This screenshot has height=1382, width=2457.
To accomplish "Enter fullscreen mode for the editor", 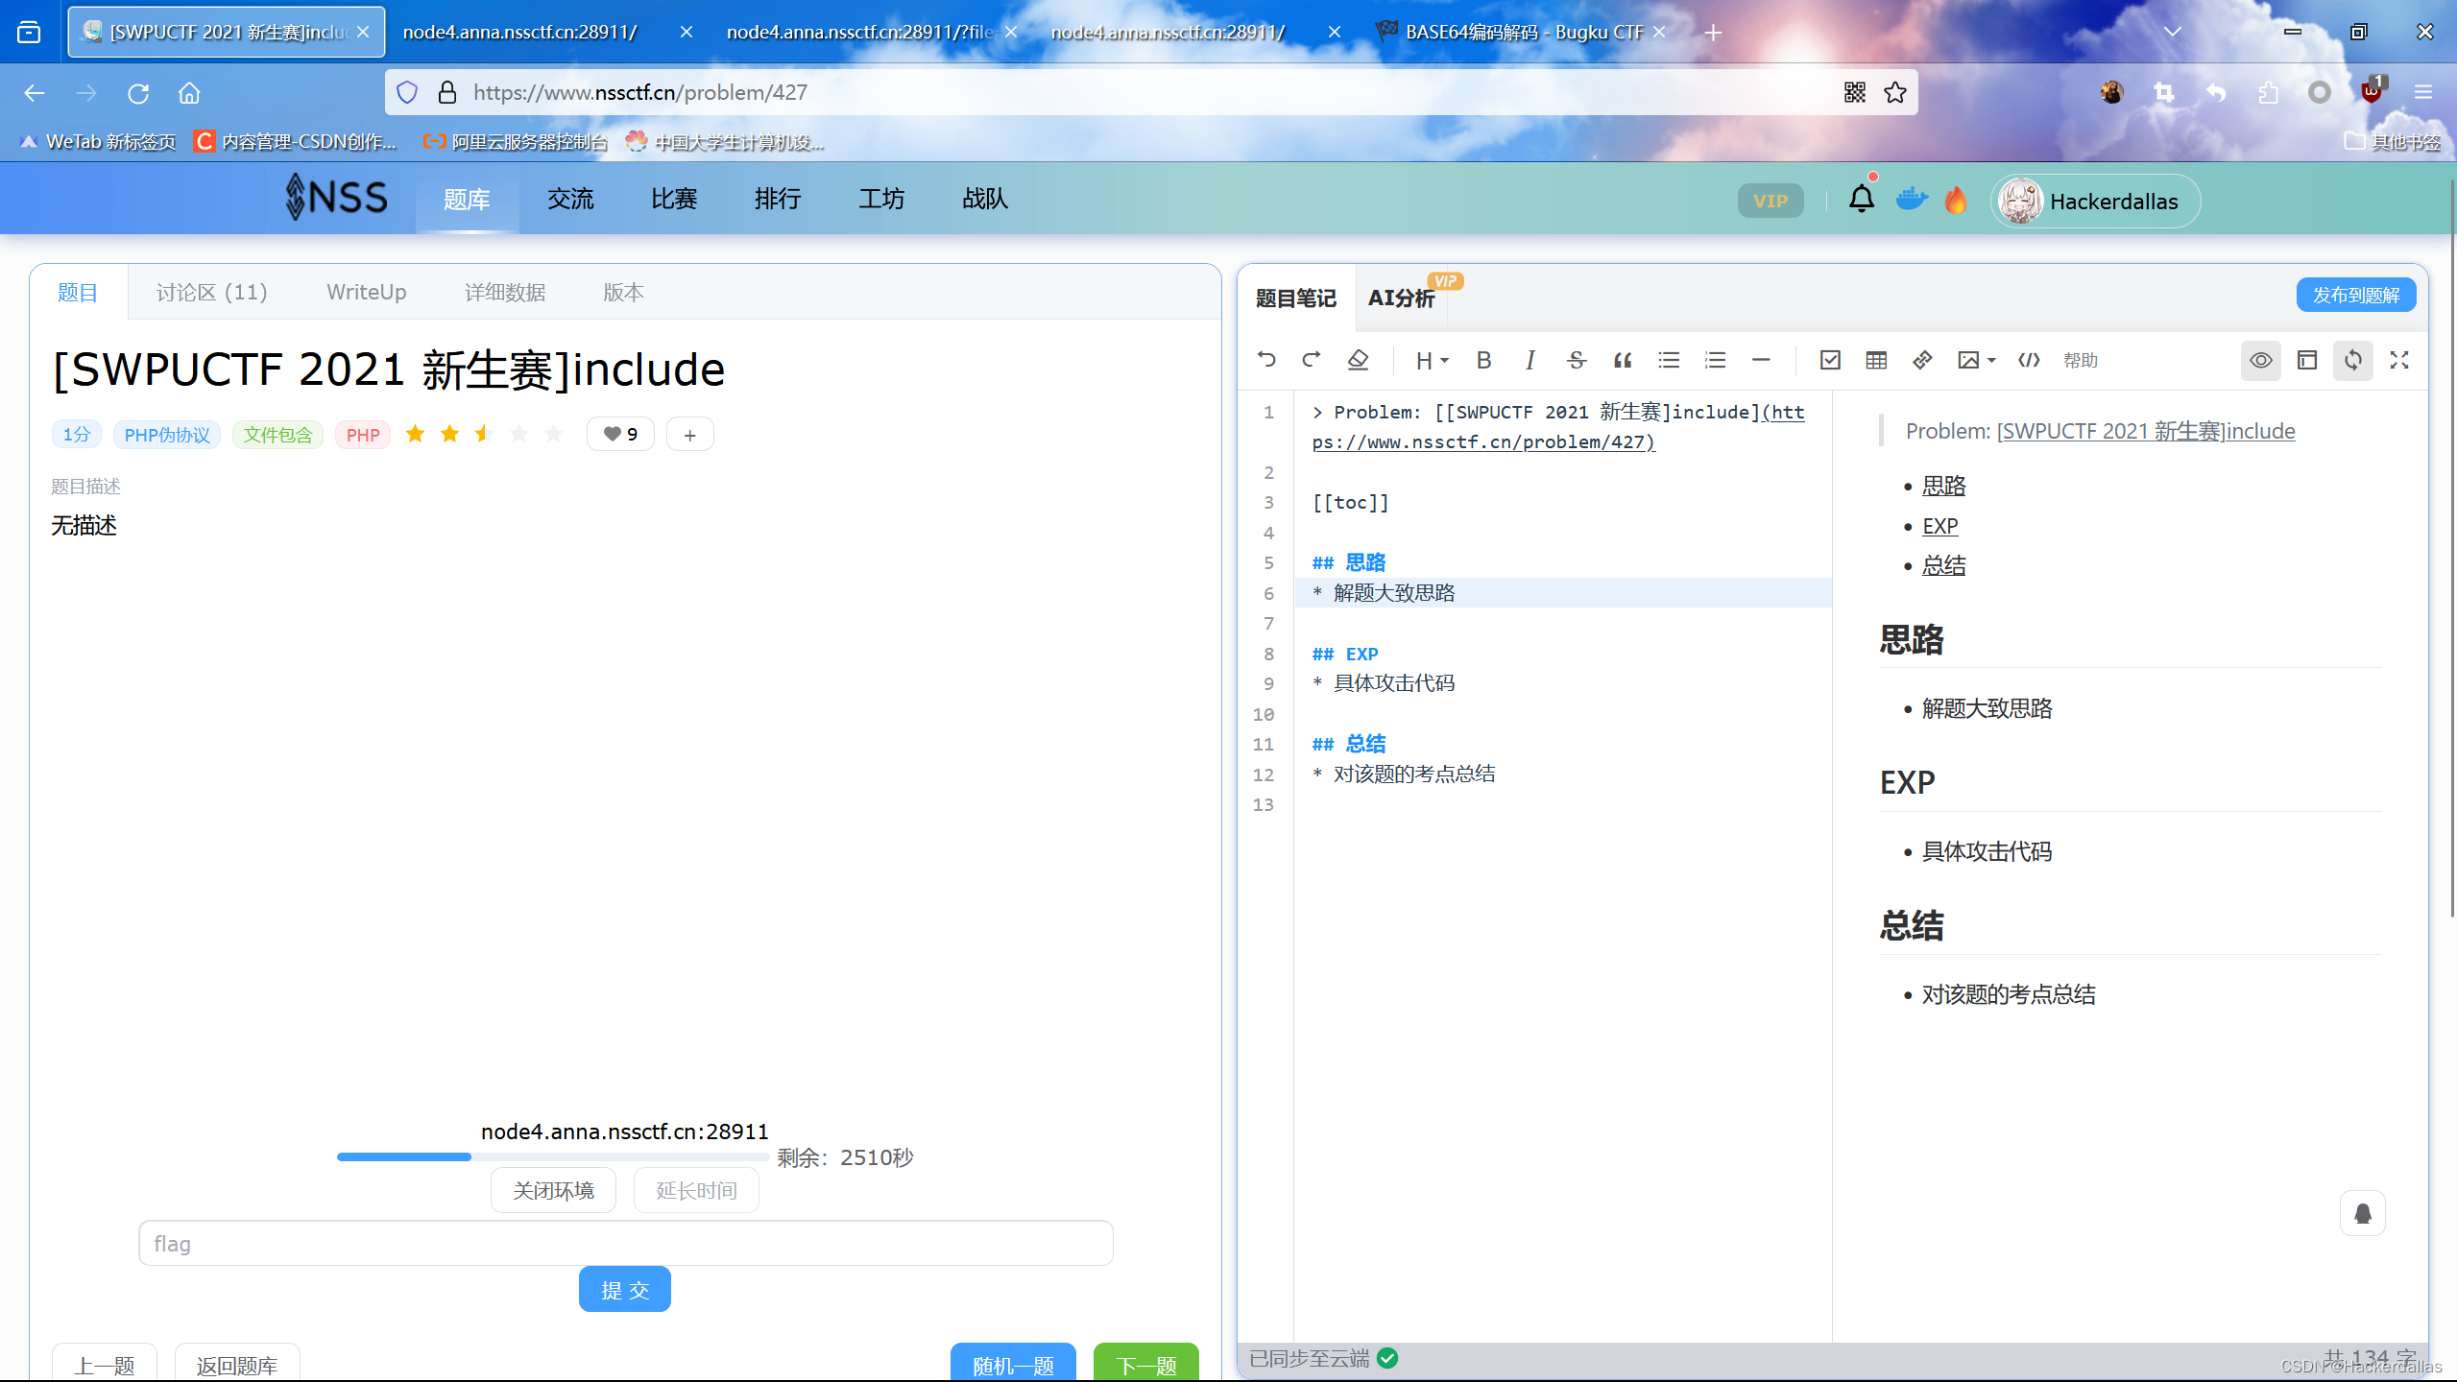I will (2397, 360).
